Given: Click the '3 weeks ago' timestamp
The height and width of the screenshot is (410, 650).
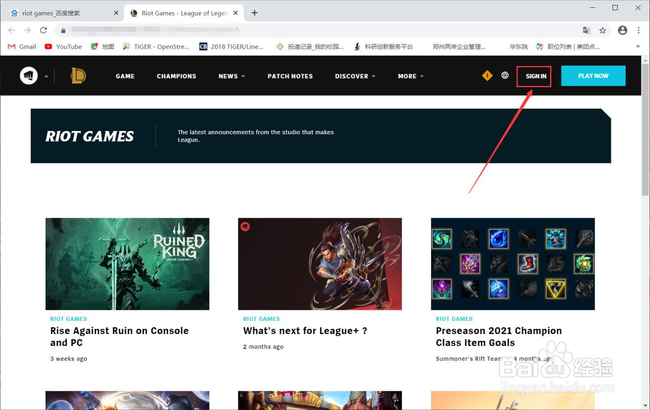Looking at the screenshot, I should click(x=69, y=359).
